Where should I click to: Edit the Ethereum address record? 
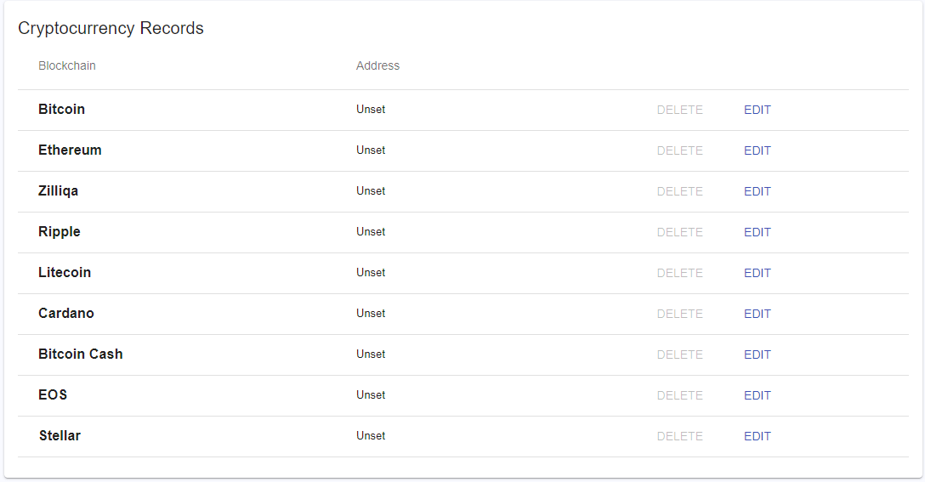[757, 150]
